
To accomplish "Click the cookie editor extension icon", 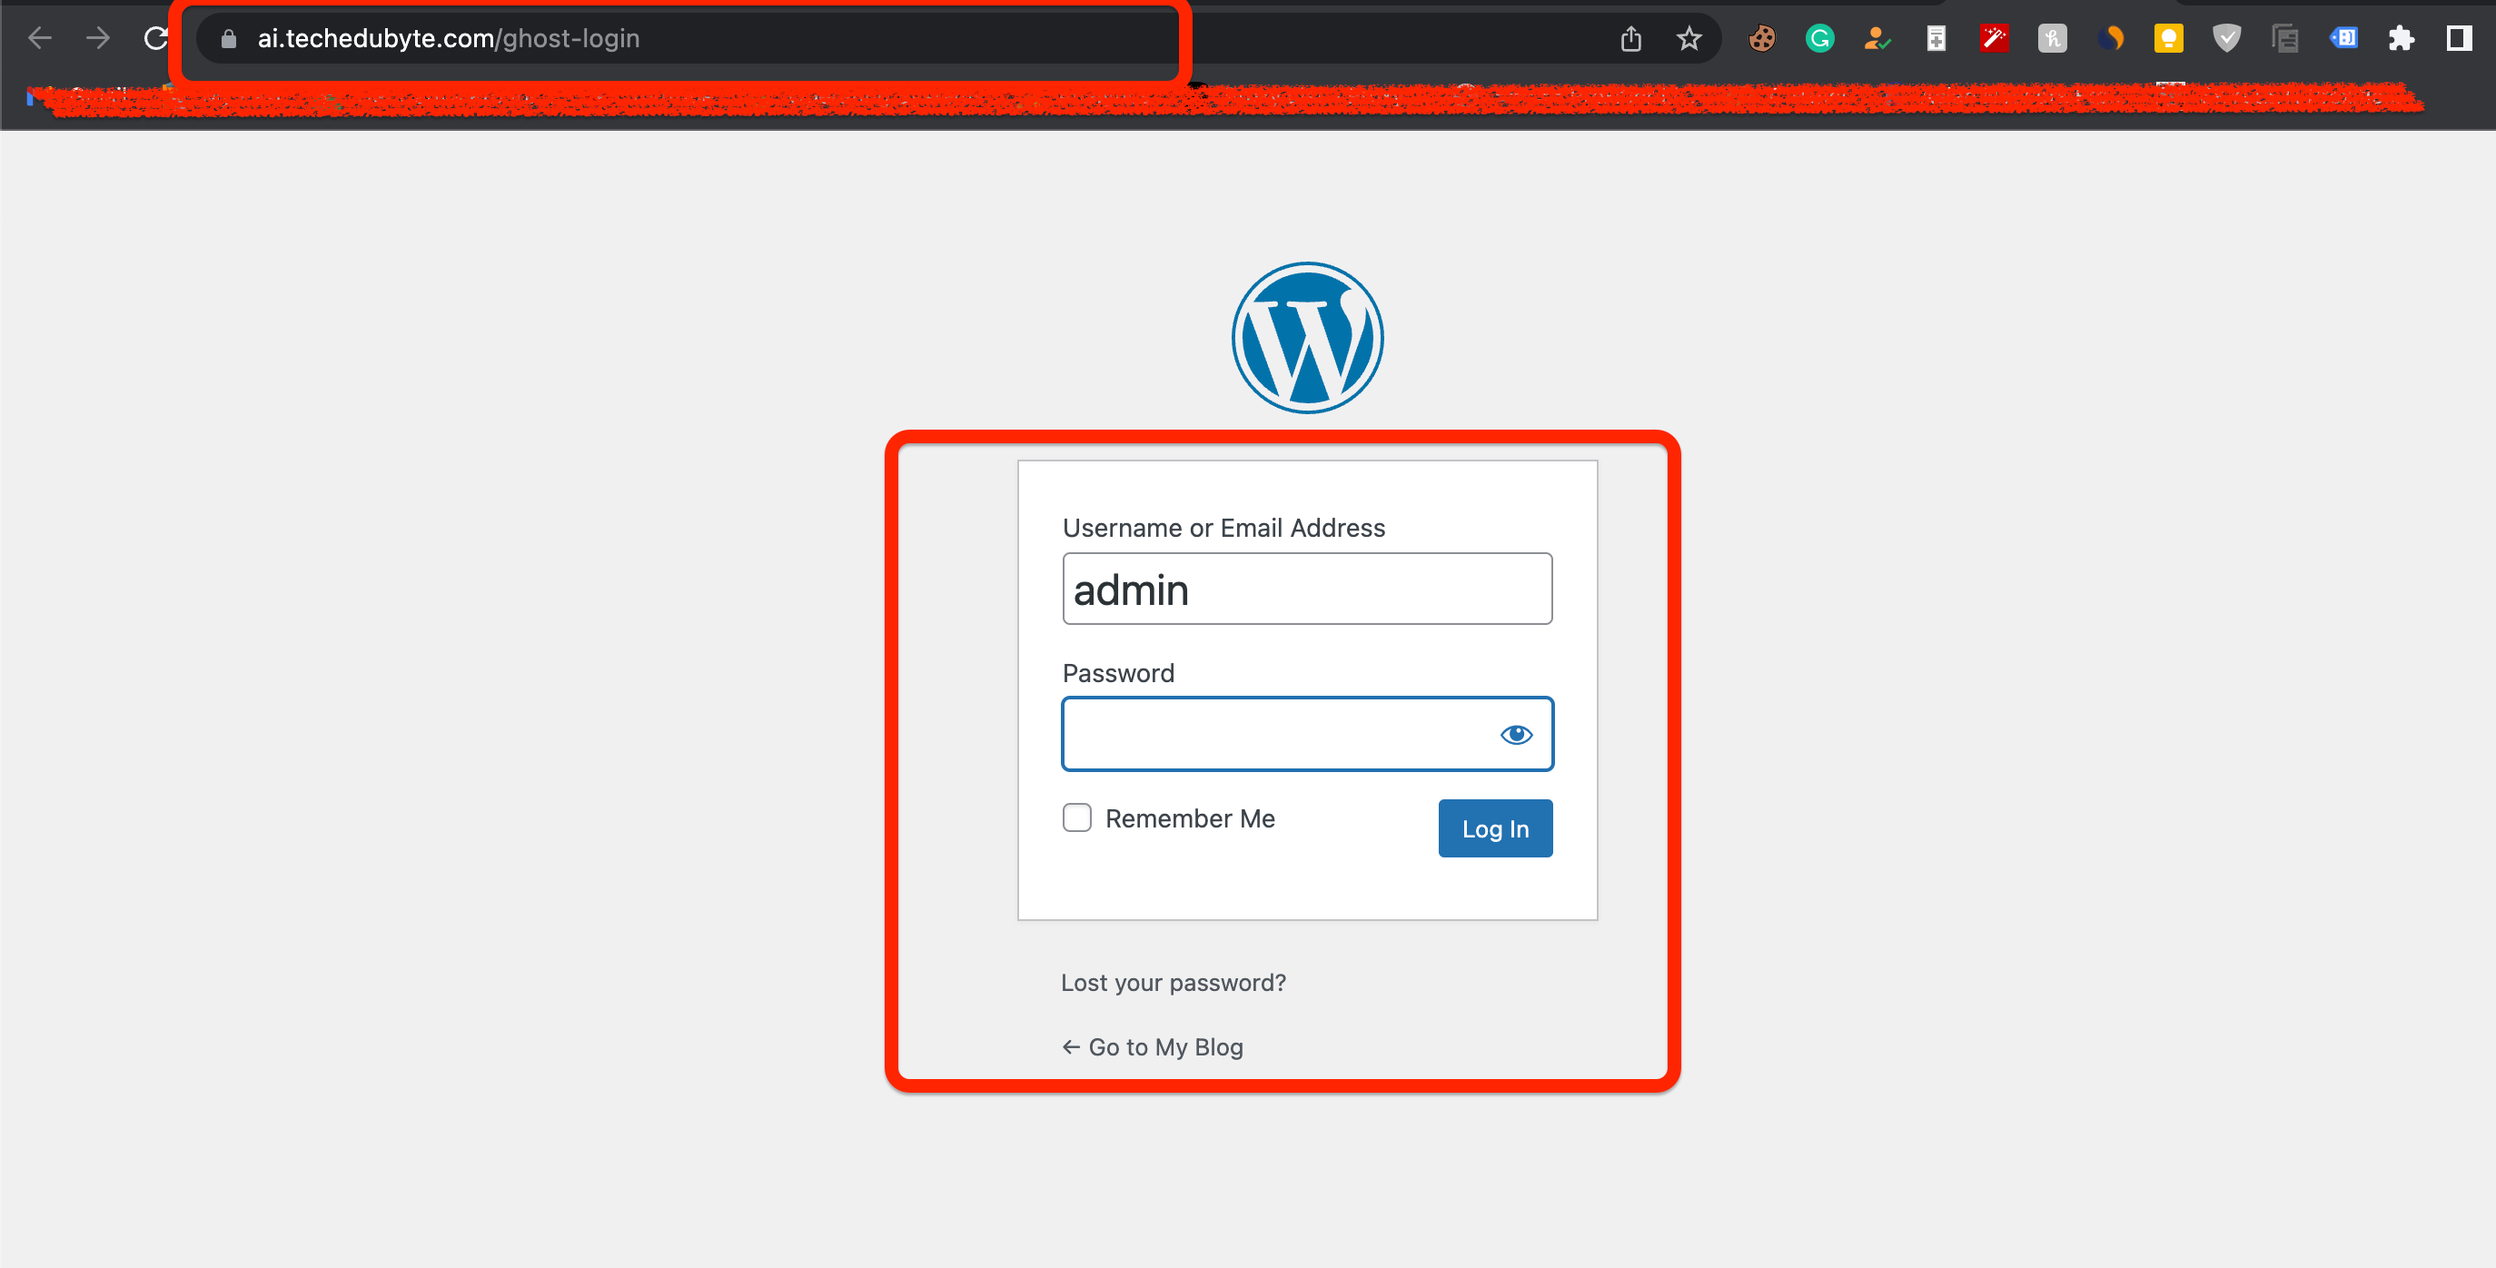I will (x=1761, y=39).
